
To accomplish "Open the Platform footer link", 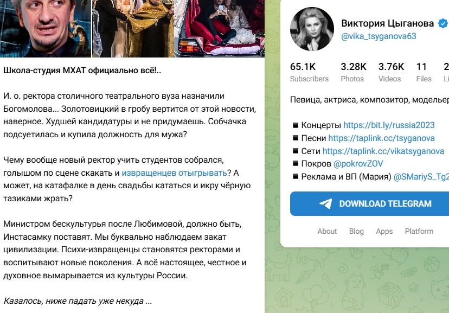I will click(419, 231).
